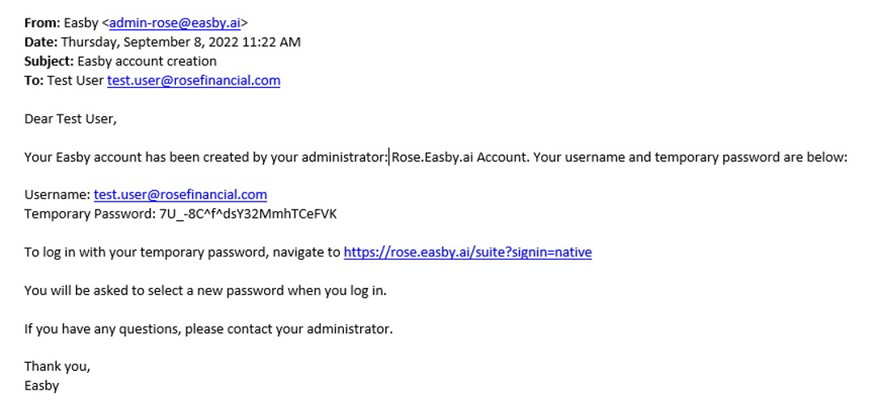Click the Easby signature at bottom

click(x=42, y=386)
